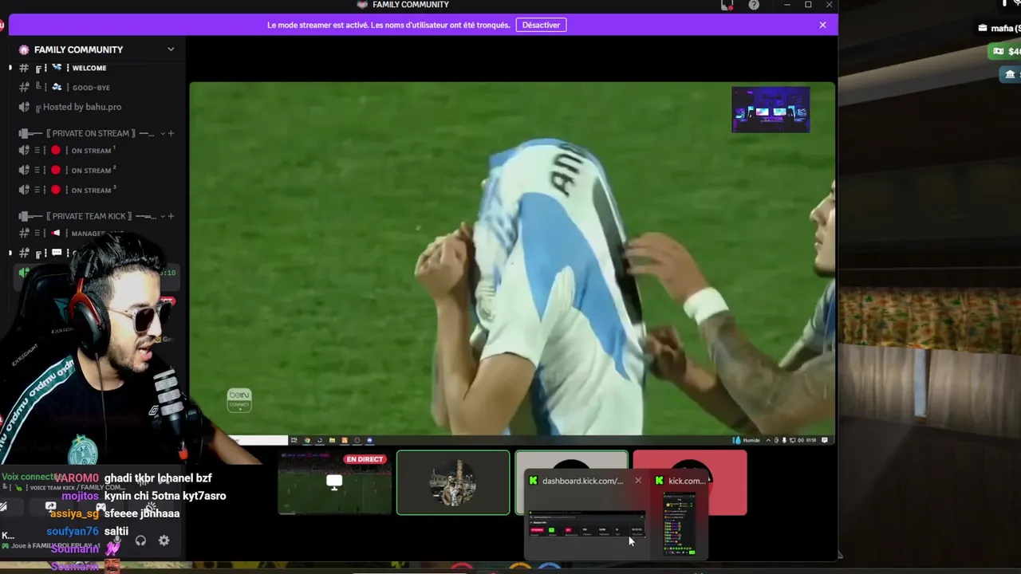The image size is (1021, 574).
Task: Open the FAMILY COMMUNITY server dropdown menu
Action: click(x=171, y=49)
